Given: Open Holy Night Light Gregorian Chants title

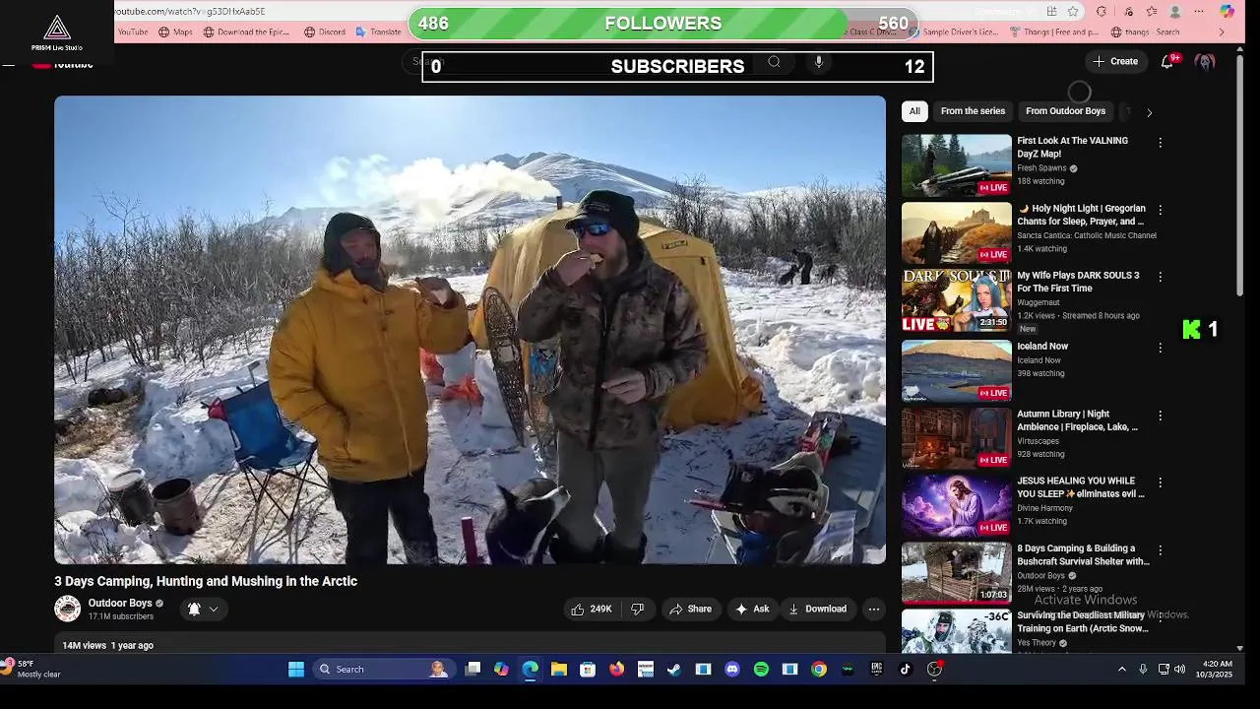Looking at the screenshot, I should point(1081,215).
